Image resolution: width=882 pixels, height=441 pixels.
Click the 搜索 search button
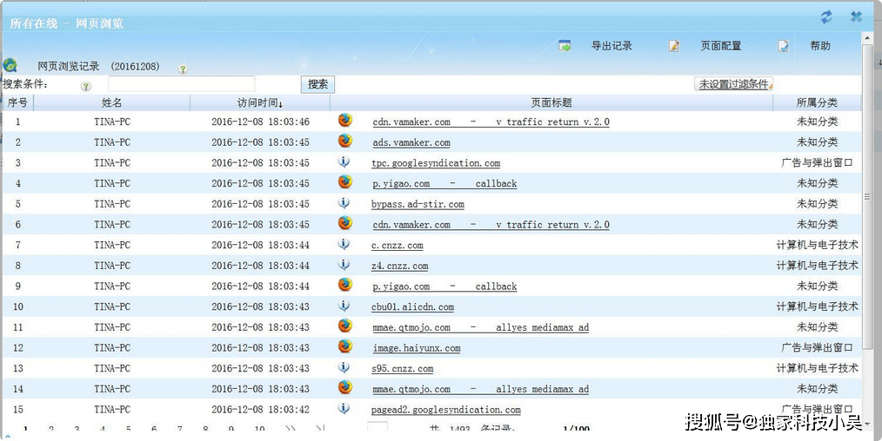pyautogui.click(x=317, y=84)
